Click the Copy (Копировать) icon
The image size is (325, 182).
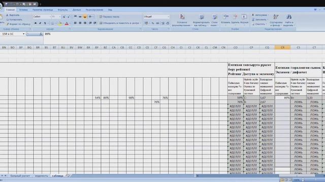point(7,20)
